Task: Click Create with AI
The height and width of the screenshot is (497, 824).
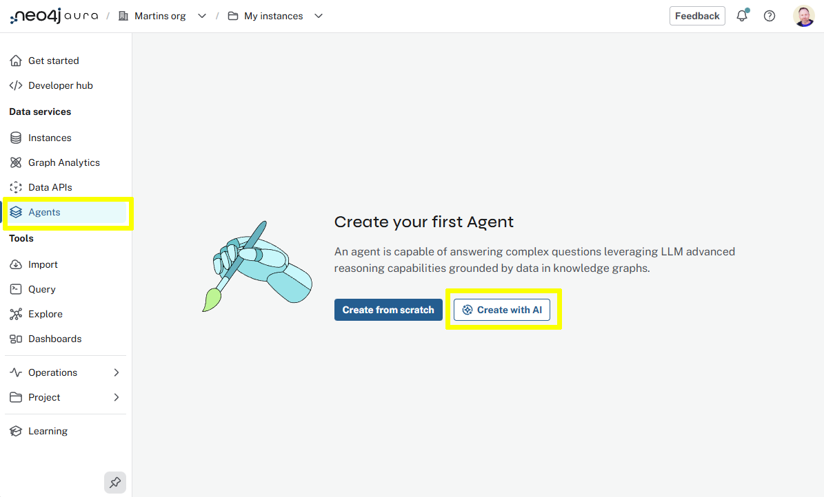Action: pyautogui.click(x=502, y=309)
